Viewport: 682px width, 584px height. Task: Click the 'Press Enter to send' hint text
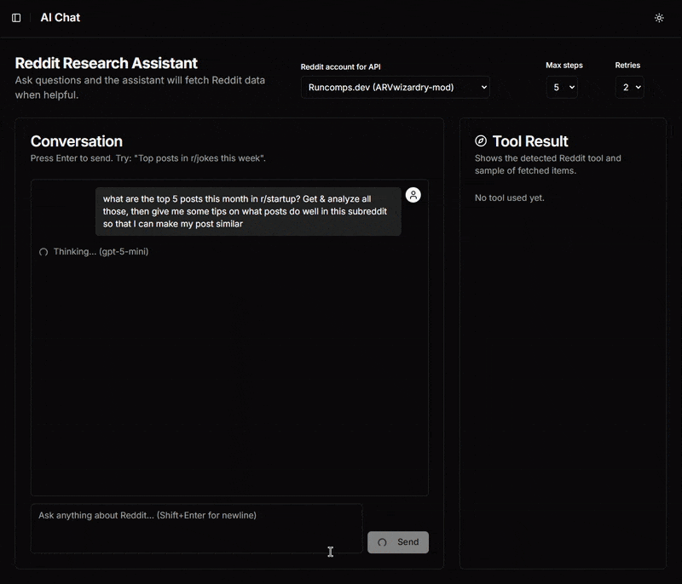coord(147,158)
